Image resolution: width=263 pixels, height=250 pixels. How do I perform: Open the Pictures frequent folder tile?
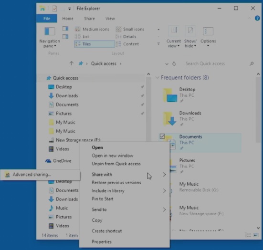pyautogui.click(x=205, y=166)
